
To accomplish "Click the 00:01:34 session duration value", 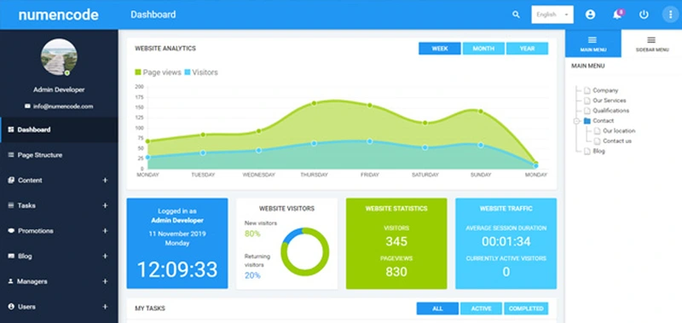I will (x=506, y=242).
